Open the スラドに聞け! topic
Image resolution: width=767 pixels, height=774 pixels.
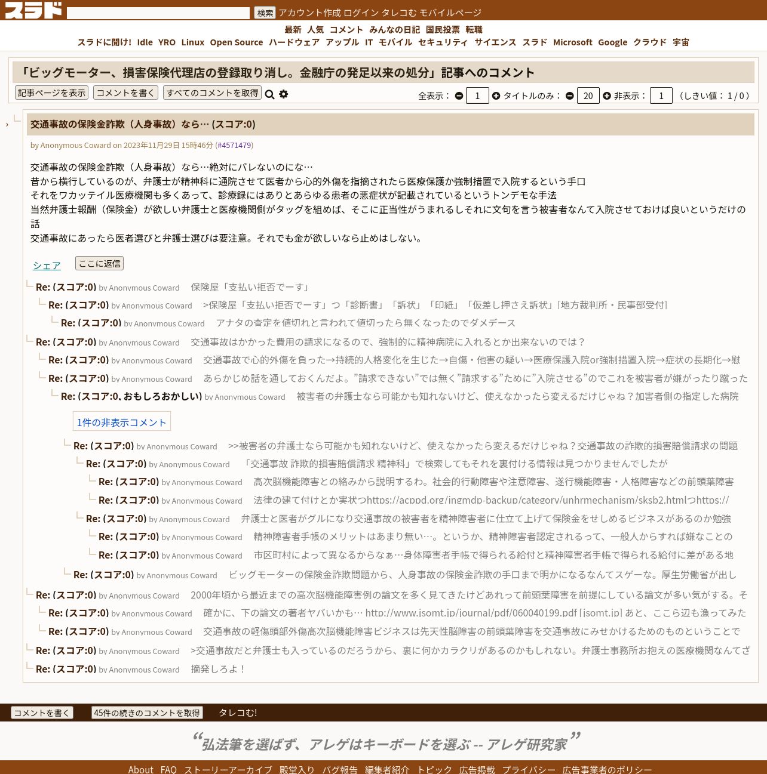[105, 42]
